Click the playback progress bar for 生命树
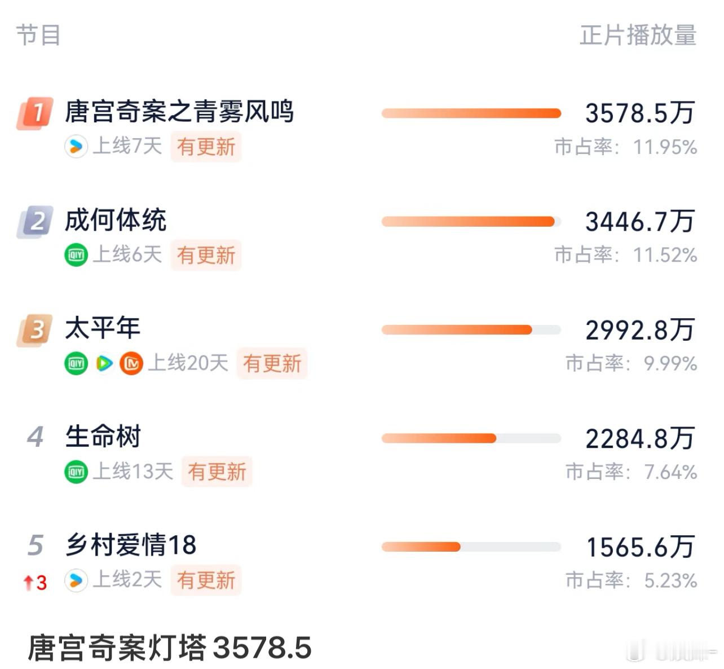Screen dimensions: 724x669 click(472, 438)
